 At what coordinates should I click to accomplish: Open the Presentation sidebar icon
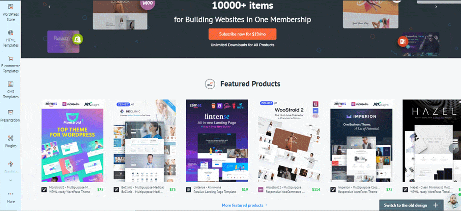coord(11,112)
